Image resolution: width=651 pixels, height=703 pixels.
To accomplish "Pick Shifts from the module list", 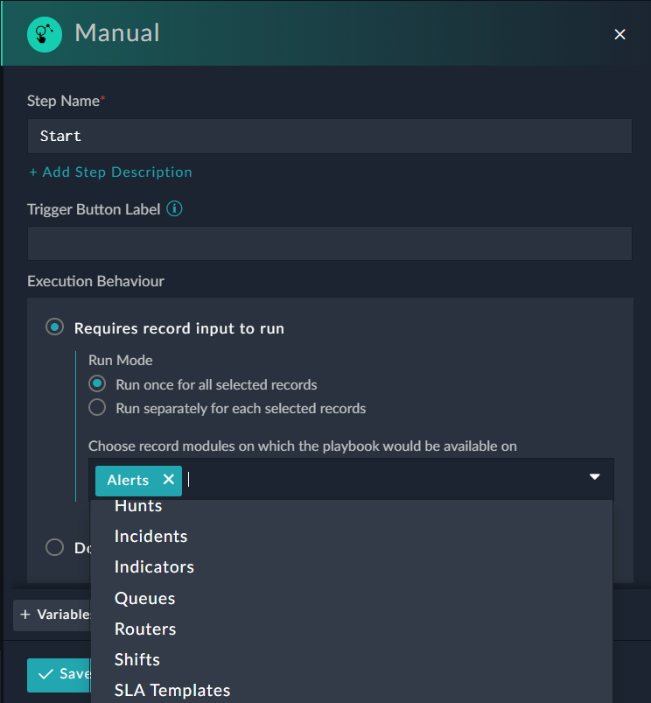I will (351, 660).
